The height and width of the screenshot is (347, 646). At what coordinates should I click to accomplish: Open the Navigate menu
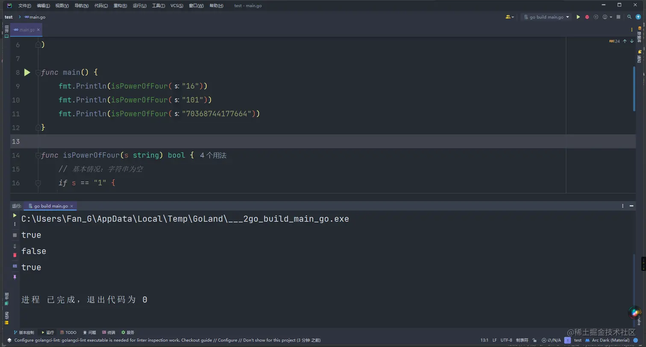click(81, 6)
